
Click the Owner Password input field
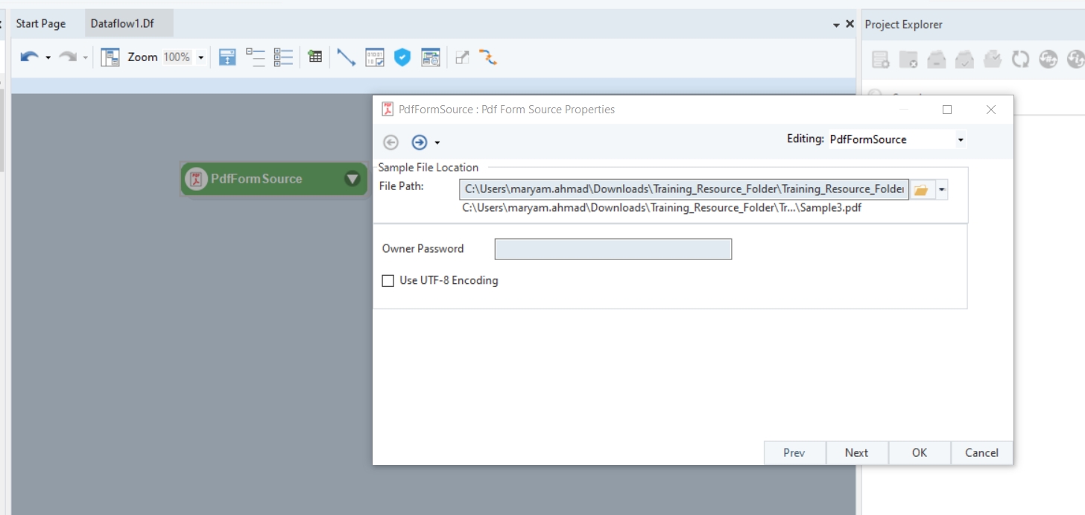613,249
